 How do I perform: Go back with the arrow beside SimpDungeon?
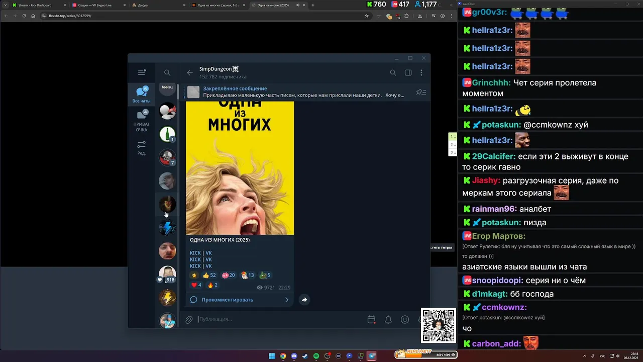pos(189,72)
